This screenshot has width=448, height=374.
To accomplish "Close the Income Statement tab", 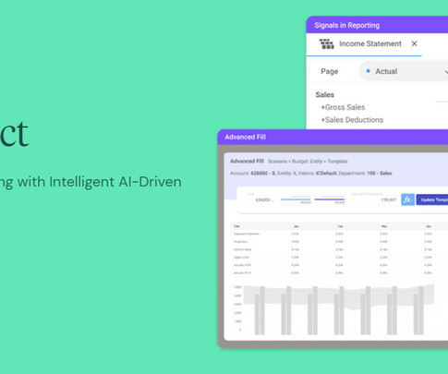I will pyautogui.click(x=414, y=43).
